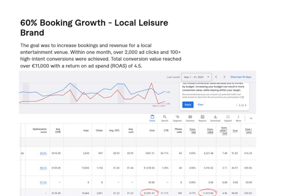
Task: Select the €316.09 Avg. CPM cell
Action: (x=56, y=153)
